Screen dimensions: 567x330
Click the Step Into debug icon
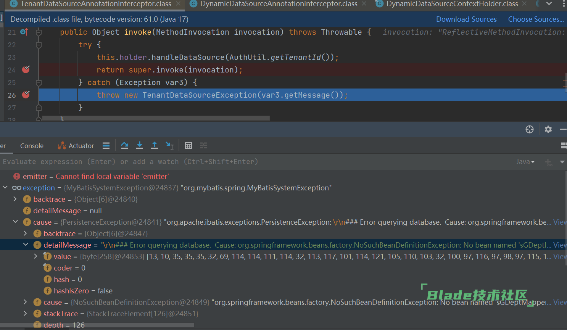pos(140,145)
